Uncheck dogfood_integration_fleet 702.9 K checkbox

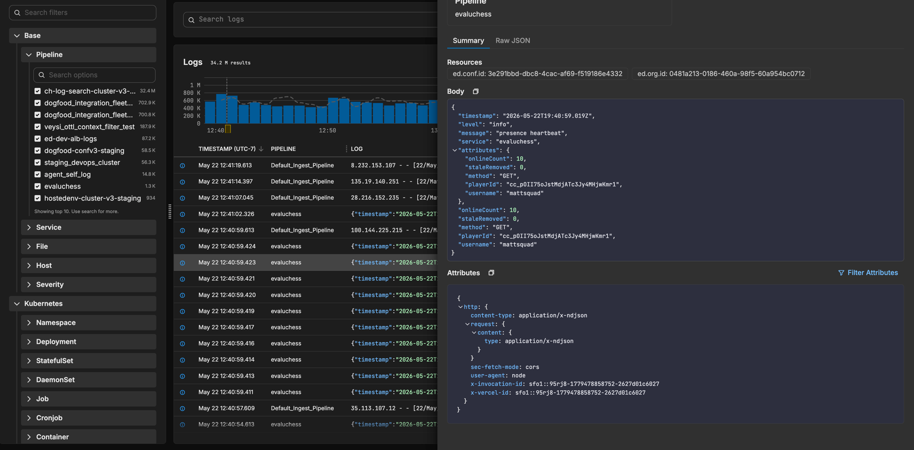coord(37,103)
